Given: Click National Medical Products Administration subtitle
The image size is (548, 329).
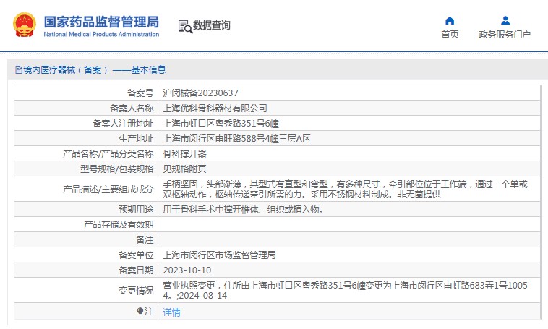Looking at the screenshot, I should [101, 34].
